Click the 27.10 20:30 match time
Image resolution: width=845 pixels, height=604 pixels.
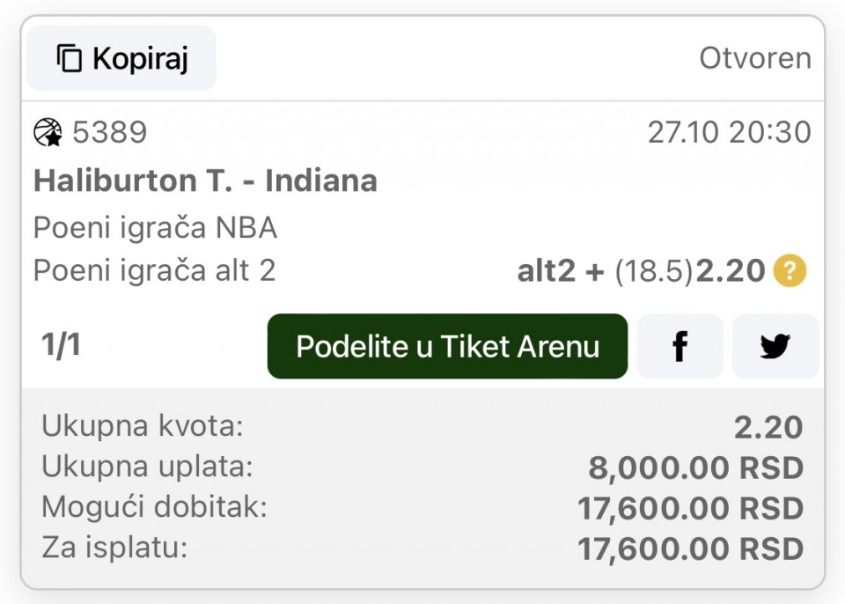(729, 133)
